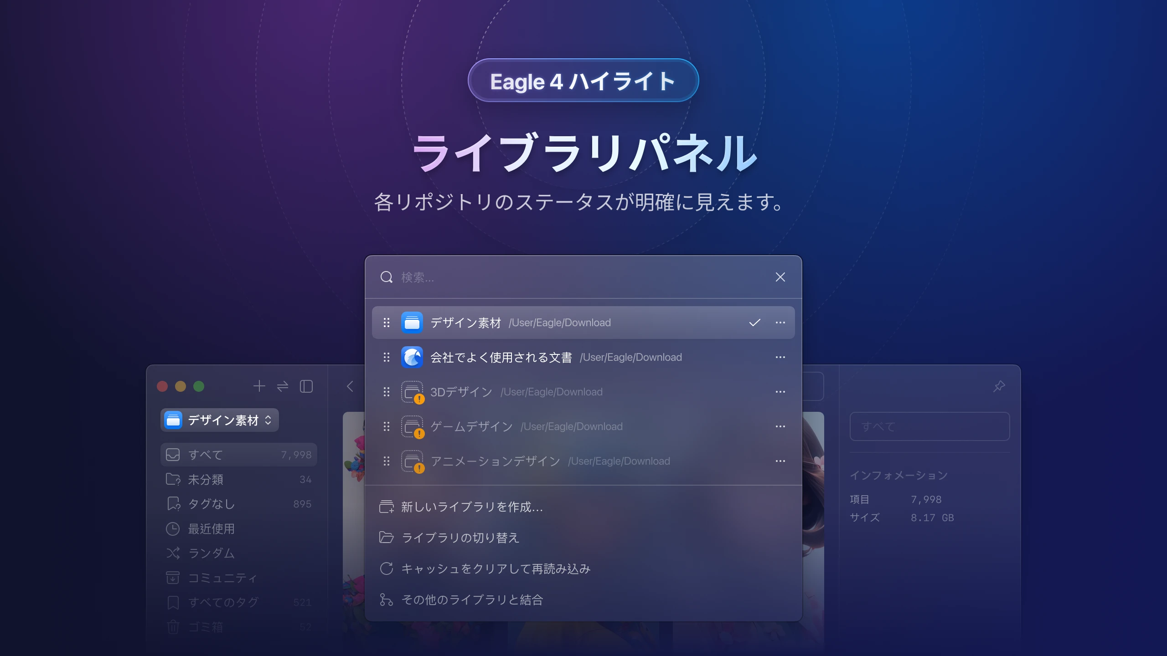Click the すべて field in inspector
The width and height of the screenshot is (1167, 656).
pos(929,426)
